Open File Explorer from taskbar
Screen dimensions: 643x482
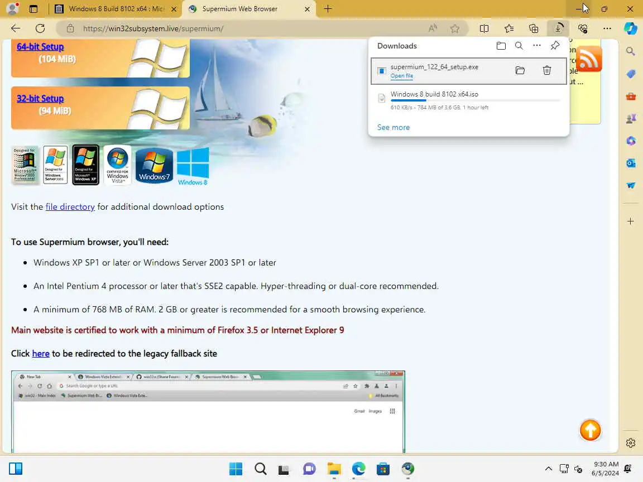[334, 469]
